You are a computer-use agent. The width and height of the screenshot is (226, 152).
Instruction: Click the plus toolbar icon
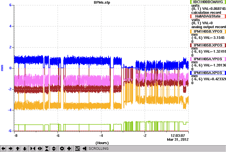pos(69,149)
